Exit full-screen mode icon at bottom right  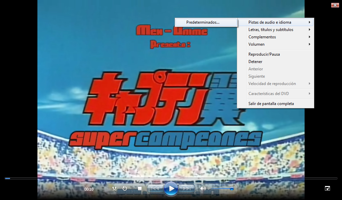(327, 188)
